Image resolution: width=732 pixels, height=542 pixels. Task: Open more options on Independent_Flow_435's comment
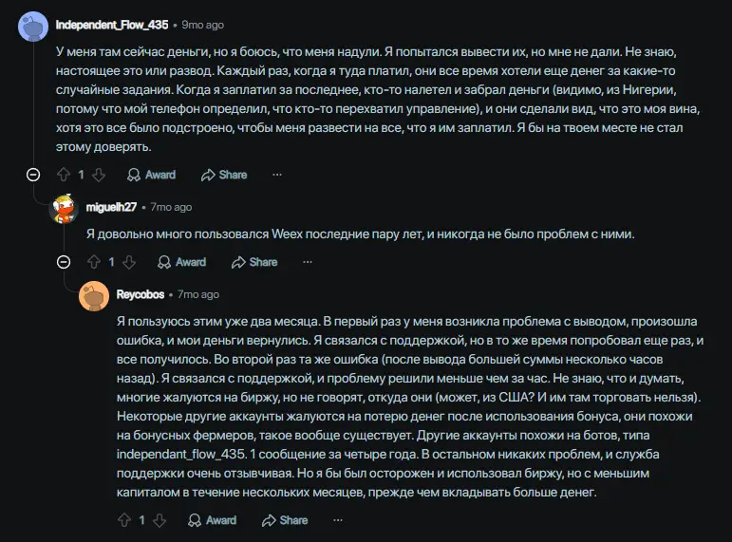point(277,175)
